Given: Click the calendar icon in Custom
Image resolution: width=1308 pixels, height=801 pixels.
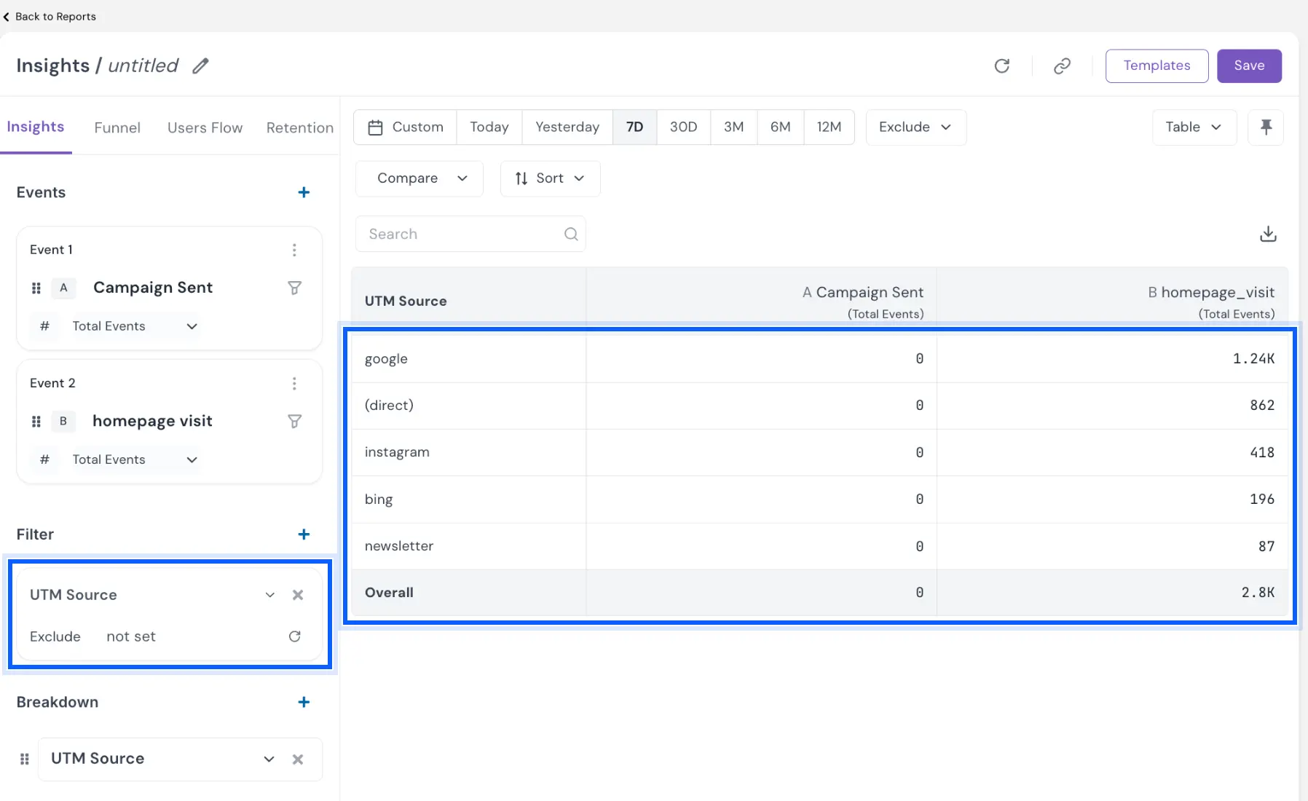Looking at the screenshot, I should 375,127.
